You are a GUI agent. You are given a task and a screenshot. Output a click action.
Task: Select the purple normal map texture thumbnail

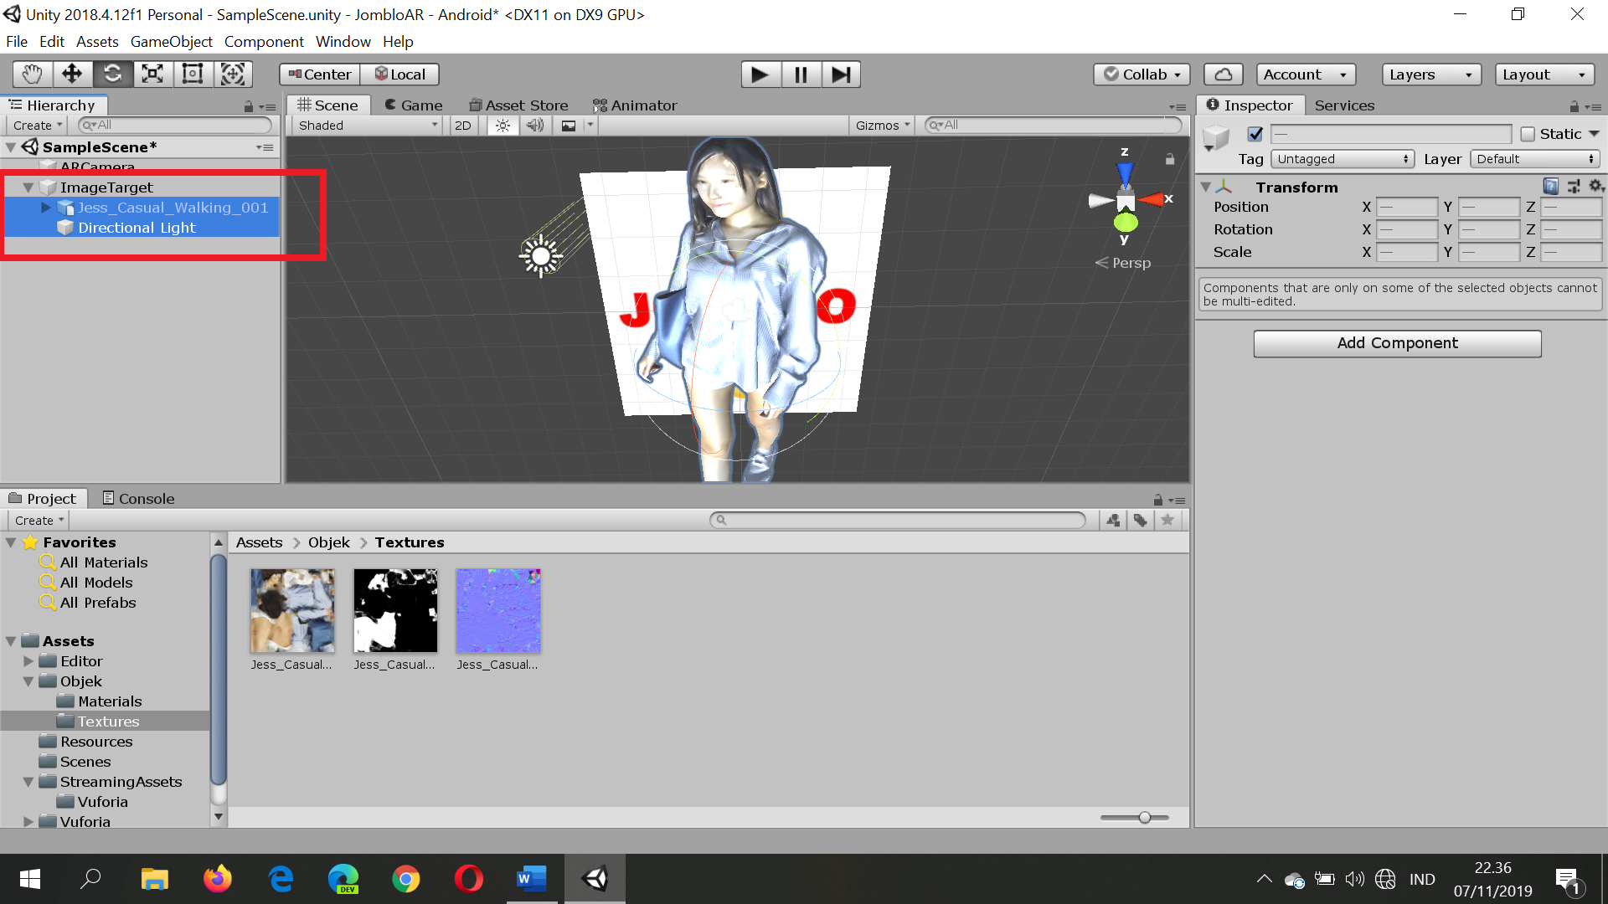click(498, 611)
